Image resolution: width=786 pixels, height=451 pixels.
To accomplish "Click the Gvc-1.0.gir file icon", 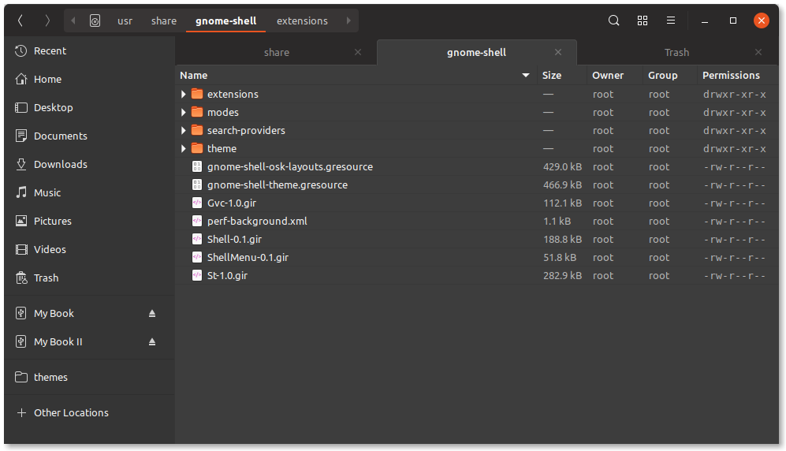I will point(197,203).
